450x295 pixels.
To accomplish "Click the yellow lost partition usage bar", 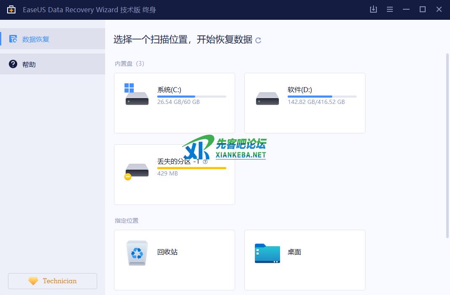I will coord(191,168).
